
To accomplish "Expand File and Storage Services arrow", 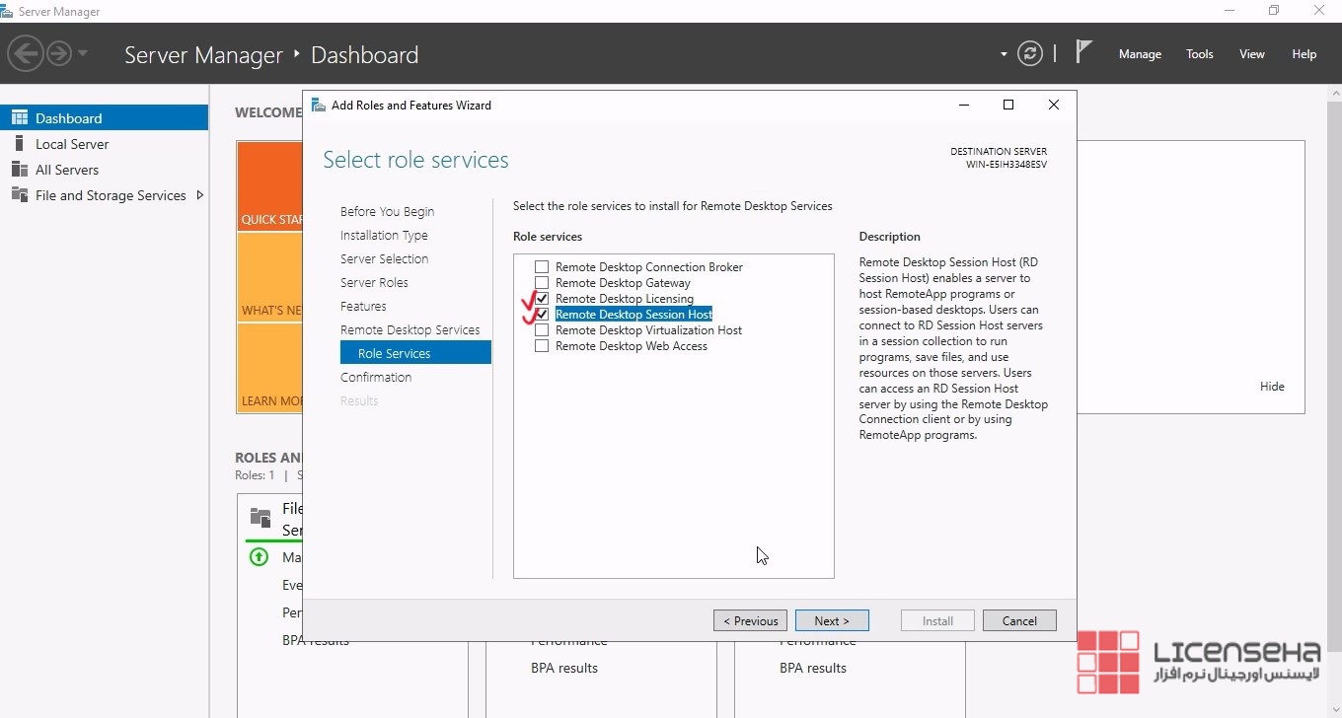I will click(x=200, y=195).
